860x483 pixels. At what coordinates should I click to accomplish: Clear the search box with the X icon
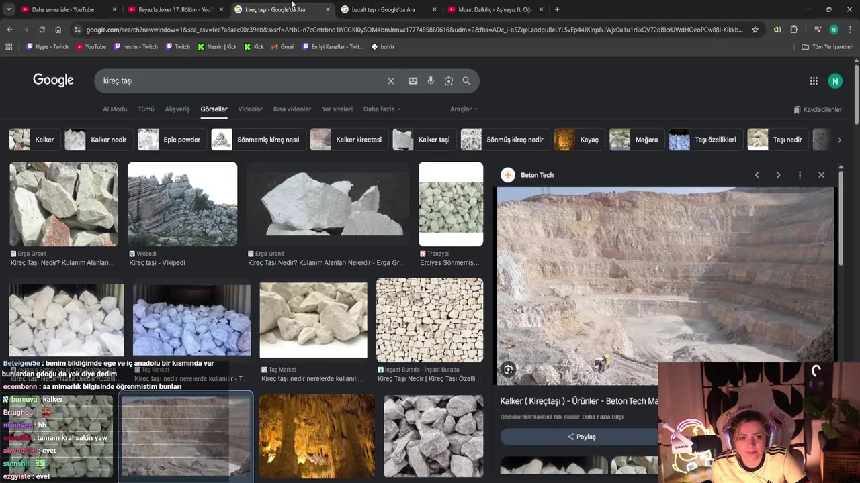click(390, 81)
